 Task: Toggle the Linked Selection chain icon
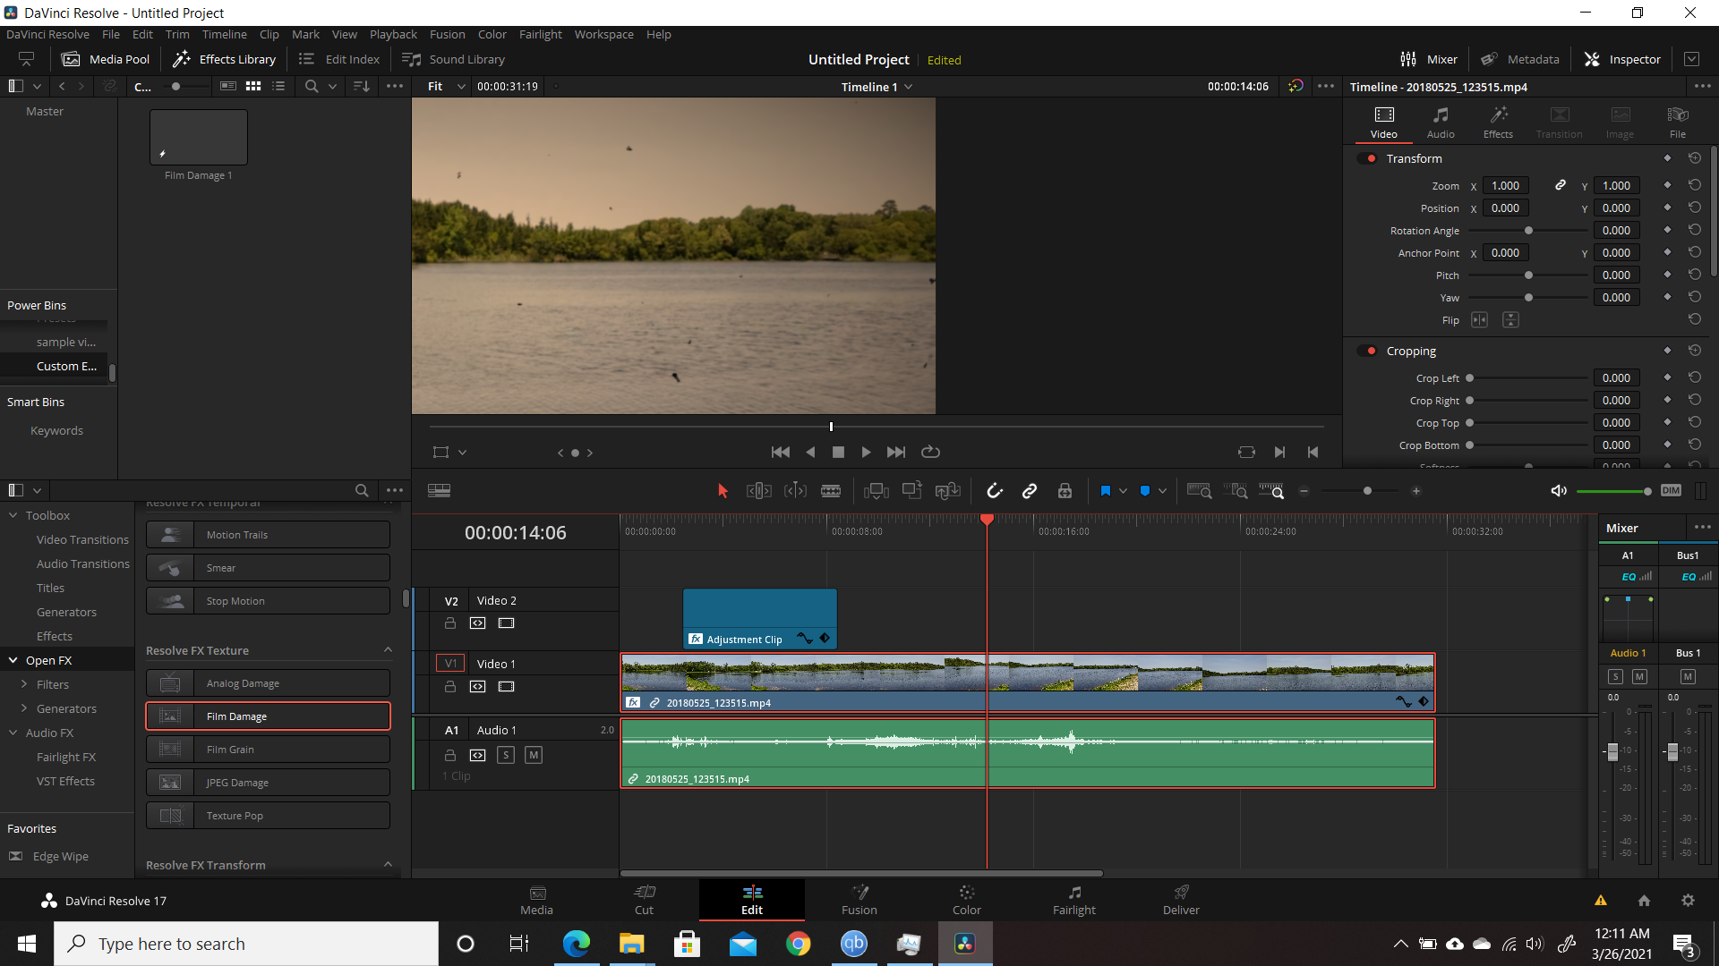[1030, 491]
